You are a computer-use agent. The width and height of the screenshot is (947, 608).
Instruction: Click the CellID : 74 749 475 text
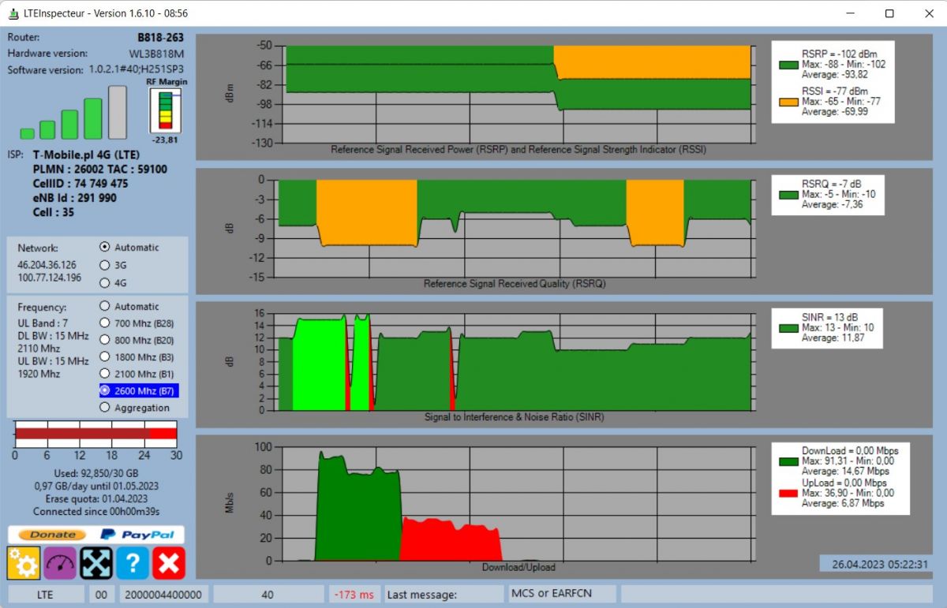[x=80, y=184]
